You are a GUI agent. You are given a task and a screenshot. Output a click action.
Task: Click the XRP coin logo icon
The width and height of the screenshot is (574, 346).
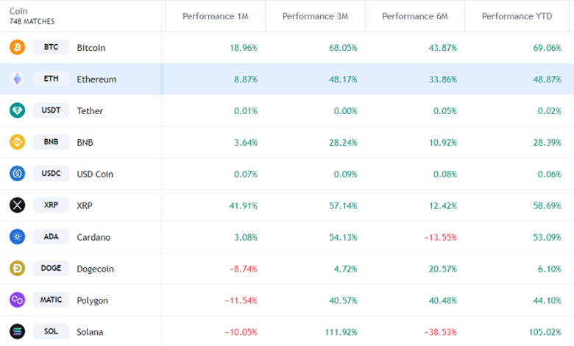tap(17, 205)
